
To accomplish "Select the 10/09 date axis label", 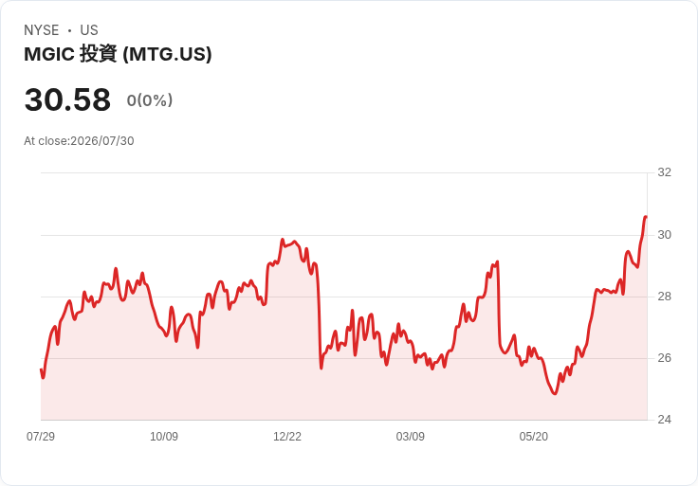I will (164, 436).
